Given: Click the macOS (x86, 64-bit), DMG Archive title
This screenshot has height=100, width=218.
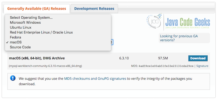Looking at the screenshot, I should click(x=37, y=58).
